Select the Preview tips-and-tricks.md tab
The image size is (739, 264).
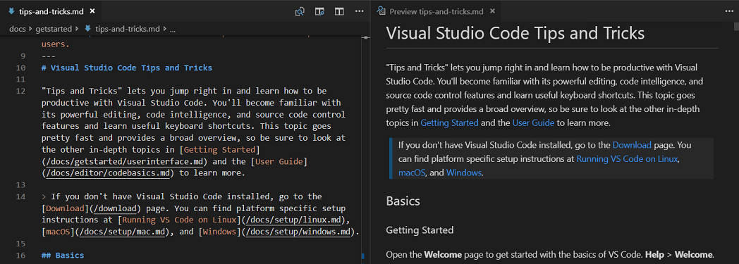coord(436,11)
